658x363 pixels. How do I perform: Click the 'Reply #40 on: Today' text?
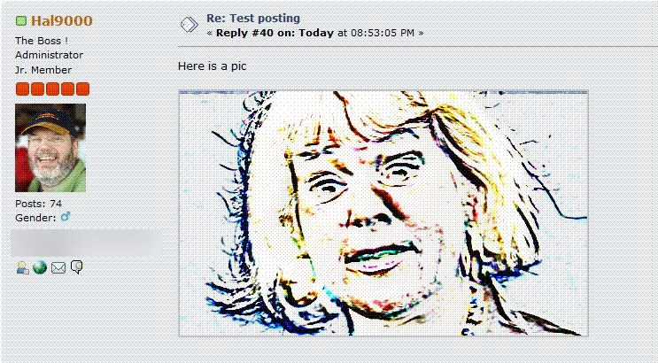coord(275,33)
